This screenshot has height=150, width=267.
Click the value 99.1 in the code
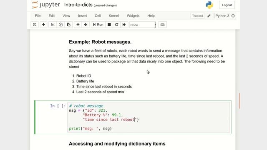coord(116,115)
